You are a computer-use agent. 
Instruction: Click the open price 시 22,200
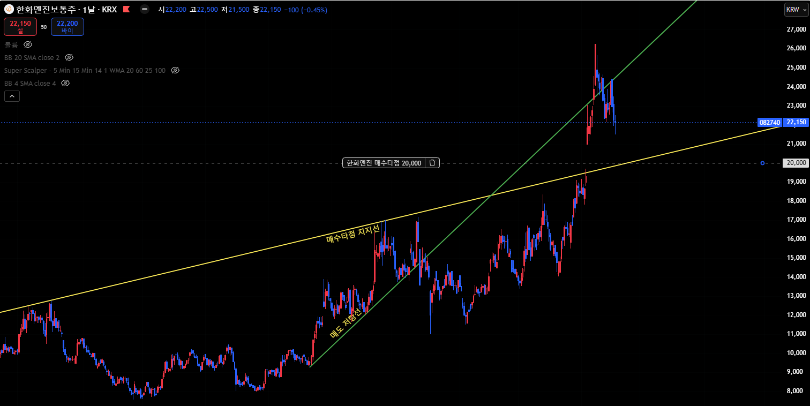coord(172,10)
